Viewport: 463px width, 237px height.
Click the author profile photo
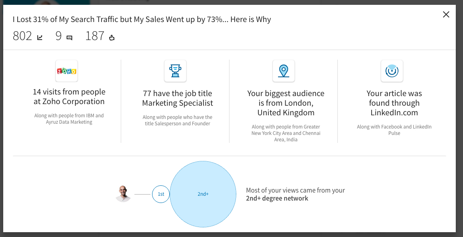124,194
